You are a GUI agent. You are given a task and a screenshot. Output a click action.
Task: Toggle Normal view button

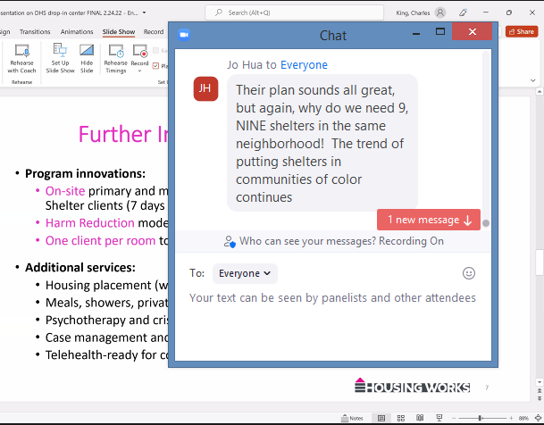click(x=381, y=418)
